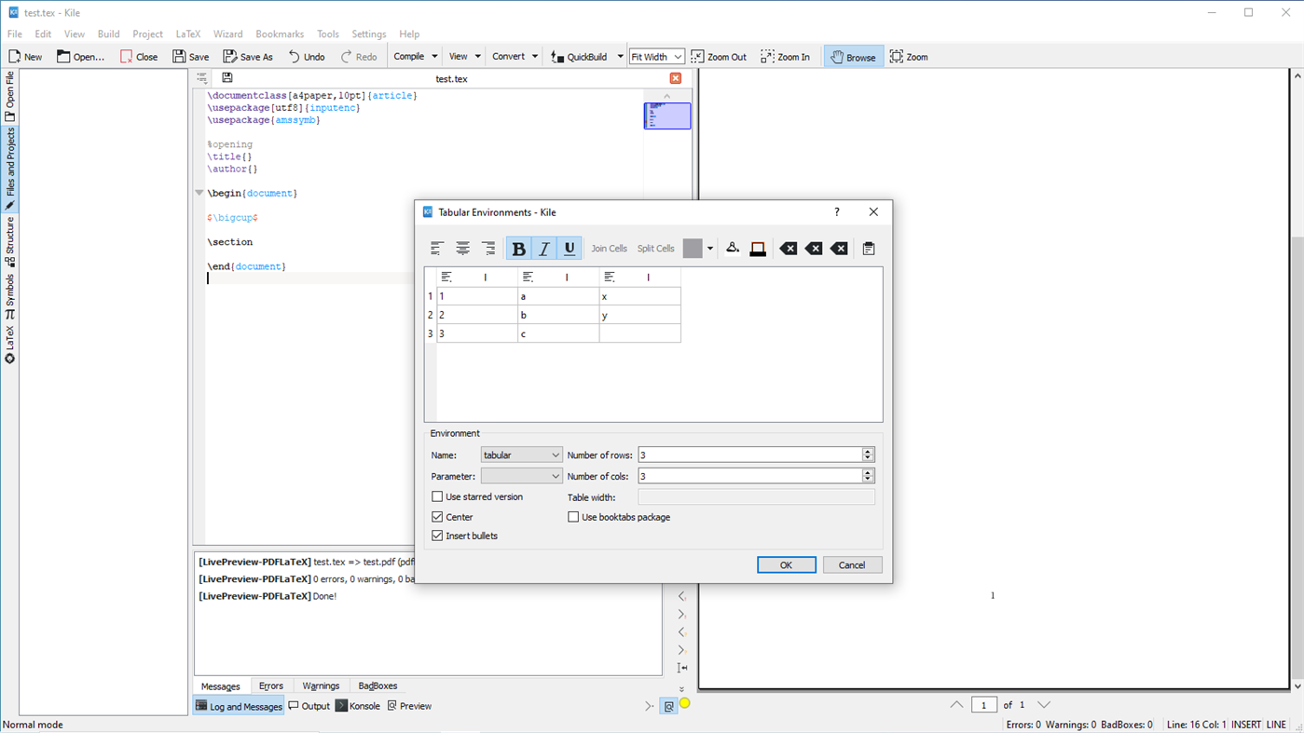Enable Use starred version
1304x733 pixels.
pos(437,495)
